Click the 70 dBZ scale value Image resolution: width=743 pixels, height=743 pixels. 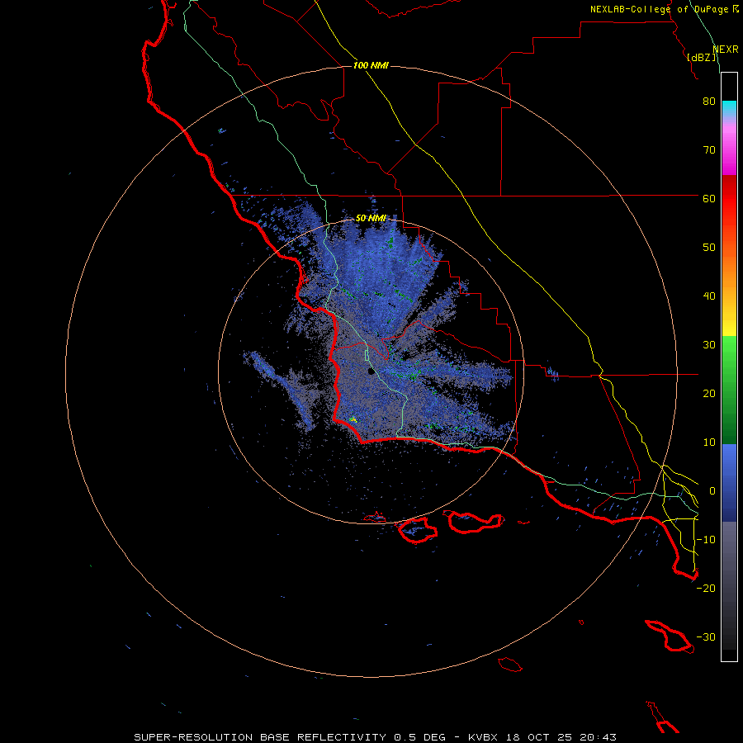(709, 150)
